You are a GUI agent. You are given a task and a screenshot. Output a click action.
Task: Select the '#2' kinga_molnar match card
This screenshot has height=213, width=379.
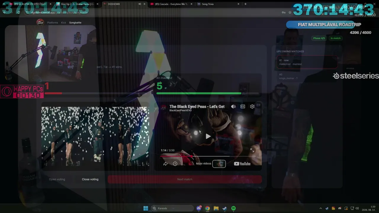tap(307, 76)
